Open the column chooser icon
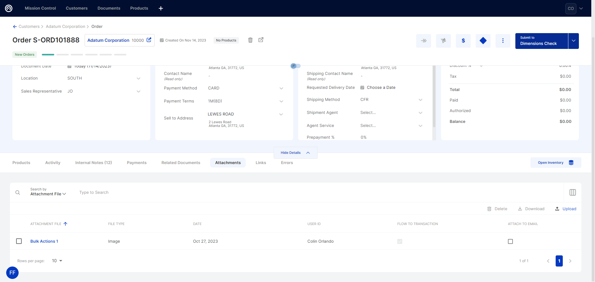 click(x=572, y=193)
